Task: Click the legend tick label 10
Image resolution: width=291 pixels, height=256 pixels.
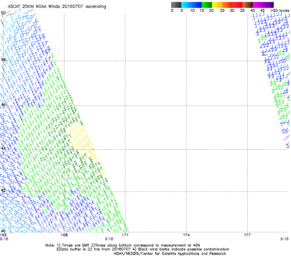Action: tap(192, 11)
